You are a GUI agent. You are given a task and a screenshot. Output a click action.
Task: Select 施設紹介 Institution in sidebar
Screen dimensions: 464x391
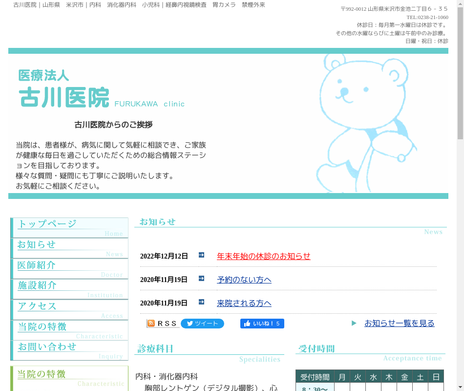70,289
